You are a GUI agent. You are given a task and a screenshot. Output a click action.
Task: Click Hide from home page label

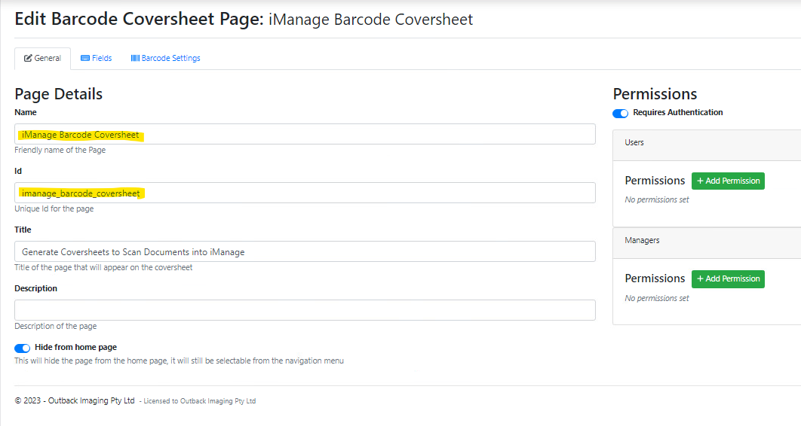(x=75, y=348)
